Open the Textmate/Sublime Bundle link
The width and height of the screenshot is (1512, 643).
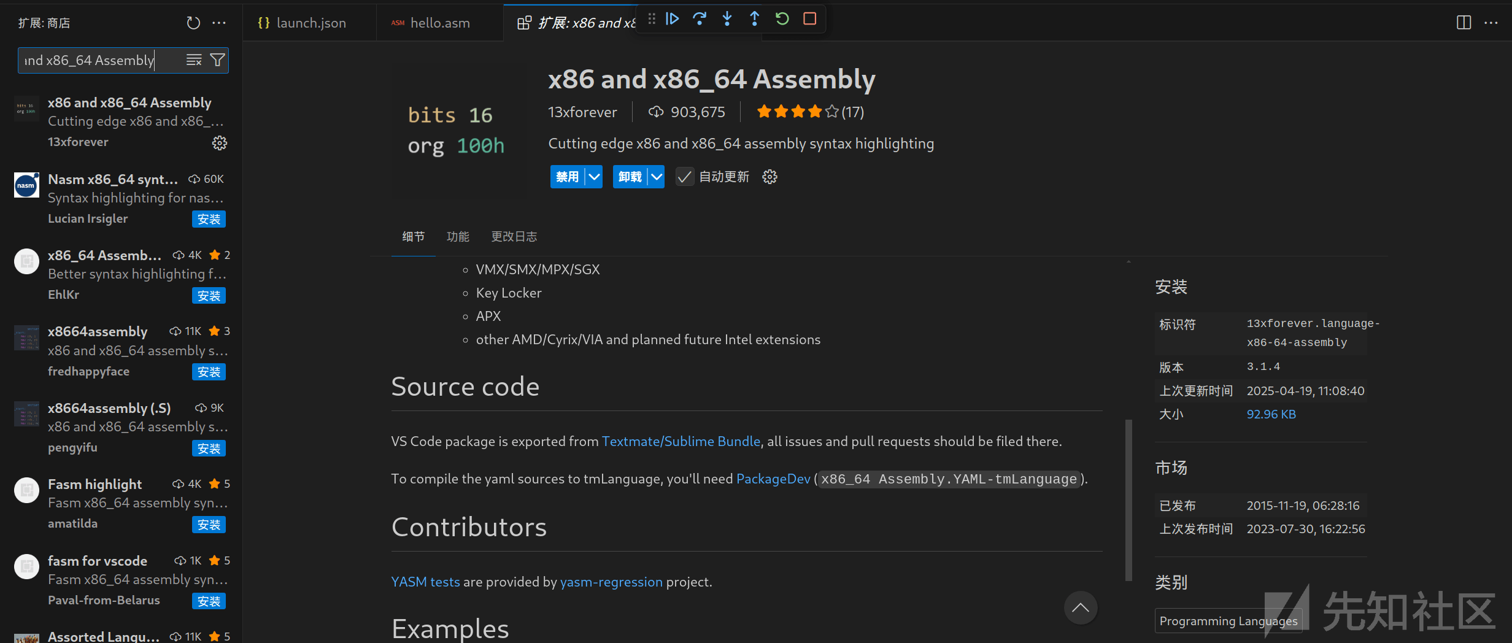[x=681, y=442]
